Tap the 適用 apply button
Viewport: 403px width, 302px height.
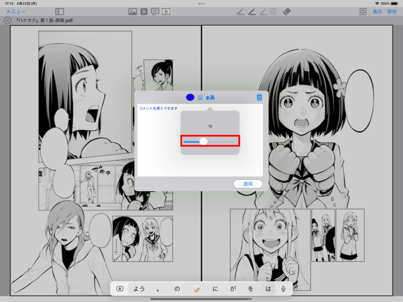point(248,184)
